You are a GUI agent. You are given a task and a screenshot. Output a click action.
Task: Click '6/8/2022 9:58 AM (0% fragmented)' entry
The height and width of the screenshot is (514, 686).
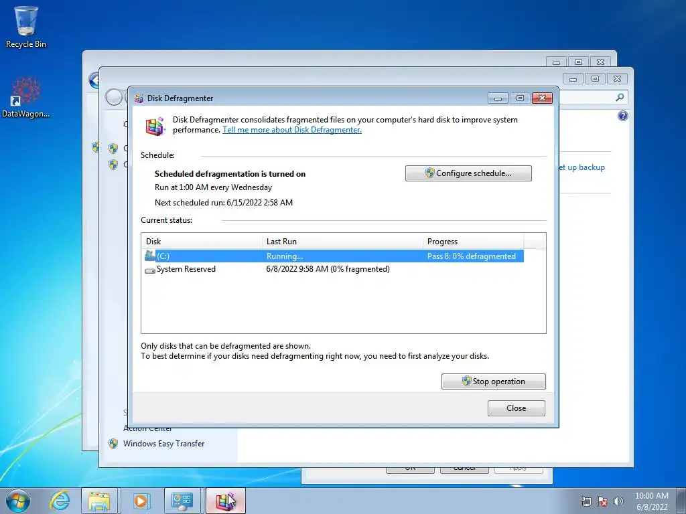pos(328,269)
